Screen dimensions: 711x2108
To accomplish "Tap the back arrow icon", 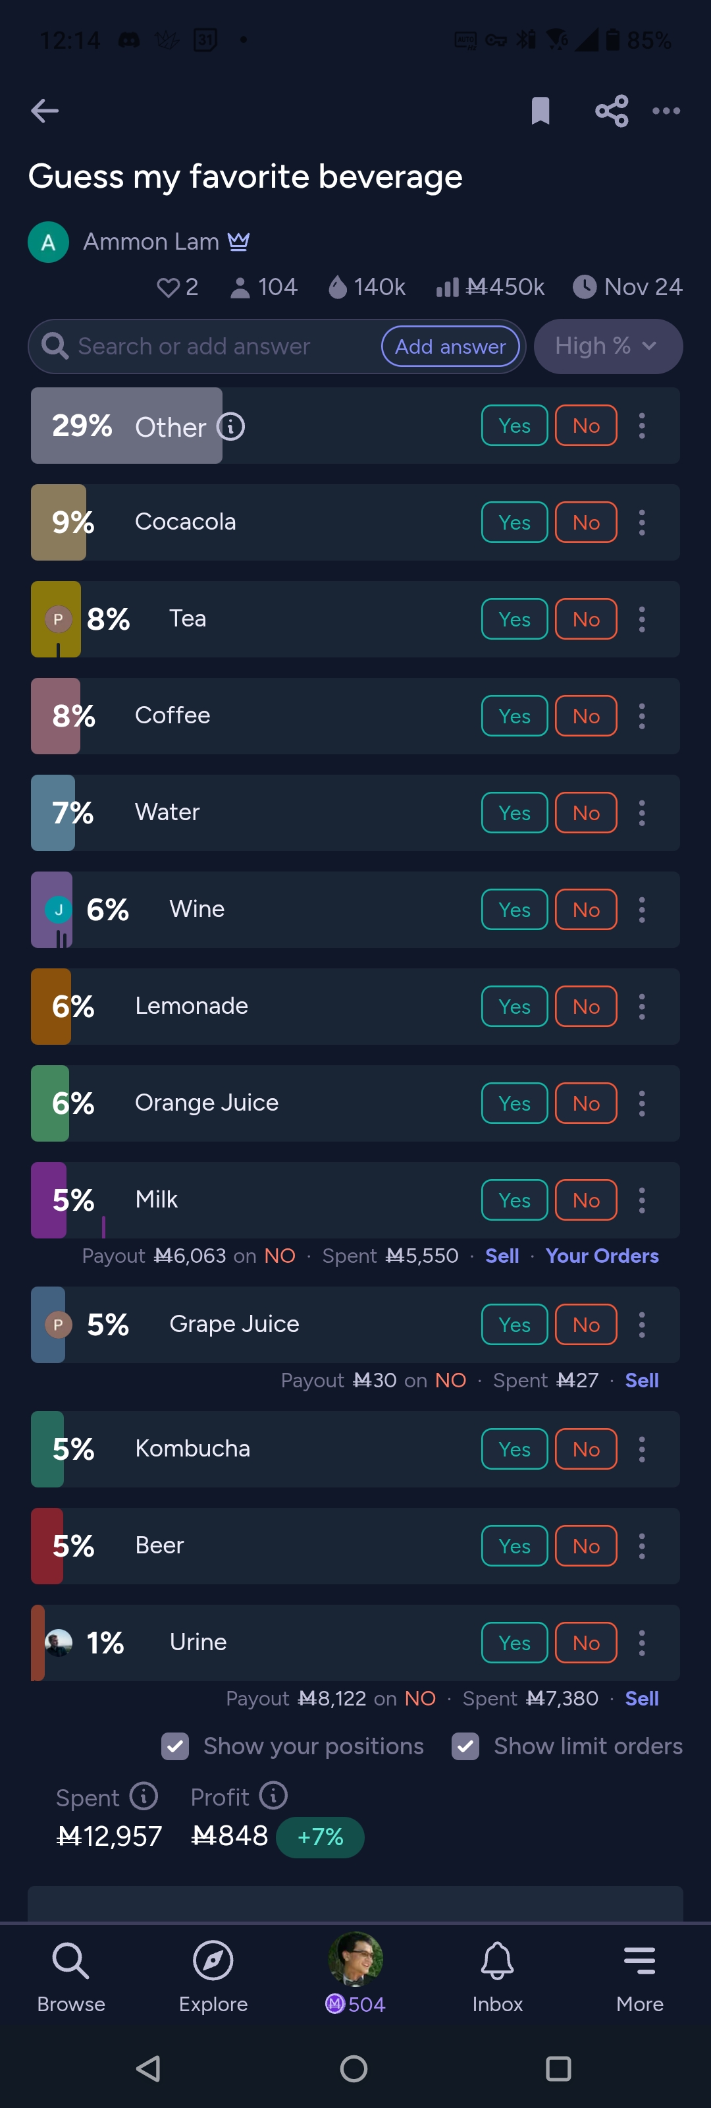I will pos(45,111).
